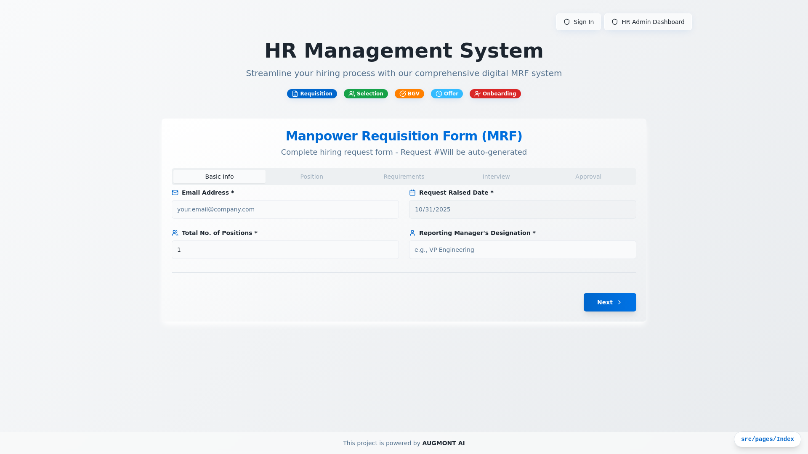The image size is (808, 454).
Task: Click the check-circle icon in BGV badge
Action: pos(403,94)
